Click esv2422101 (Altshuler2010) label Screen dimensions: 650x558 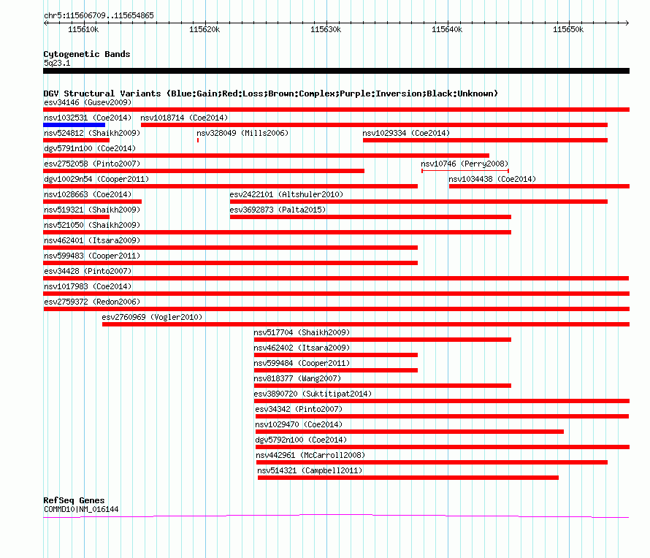point(286,194)
